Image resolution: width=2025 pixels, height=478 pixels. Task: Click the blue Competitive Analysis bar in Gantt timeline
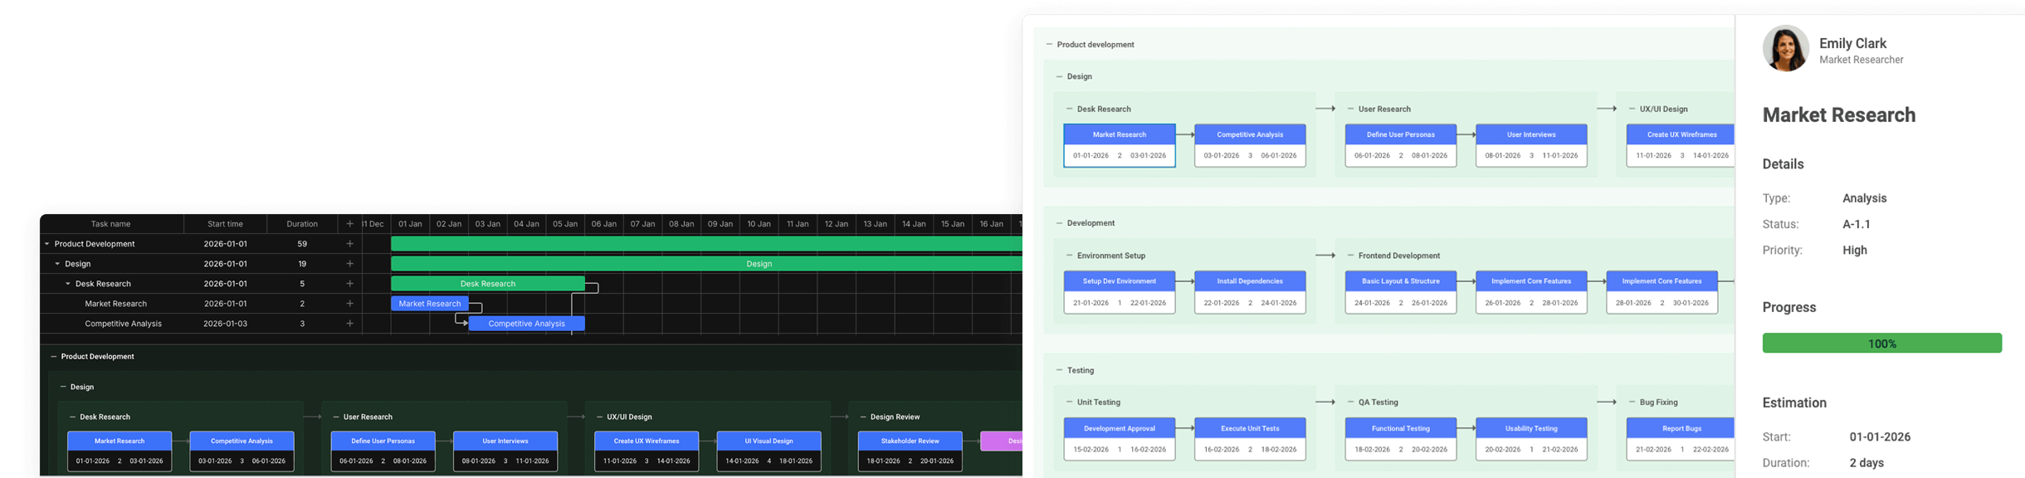coord(526,324)
